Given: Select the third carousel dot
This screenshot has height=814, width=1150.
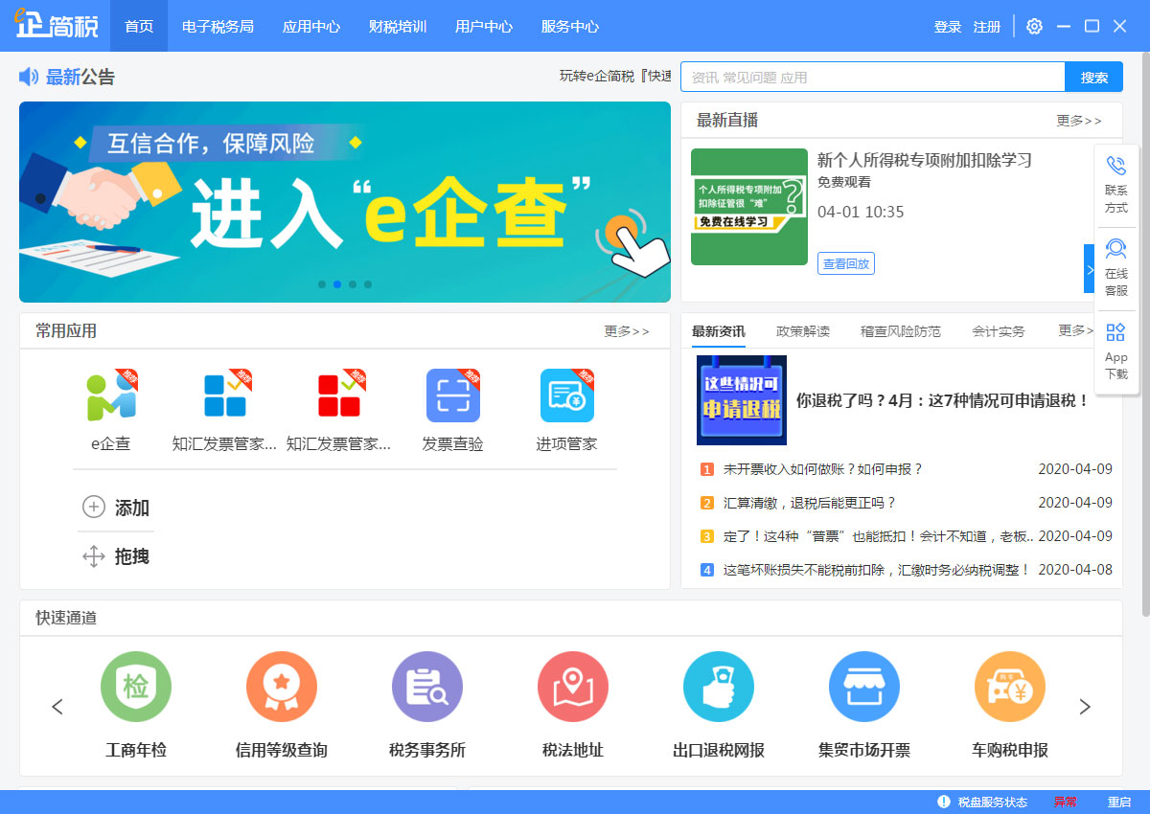Looking at the screenshot, I should click(353, 283).
